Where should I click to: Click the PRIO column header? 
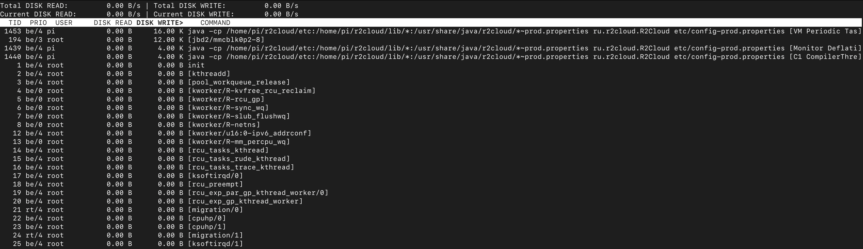coord(38,23)
